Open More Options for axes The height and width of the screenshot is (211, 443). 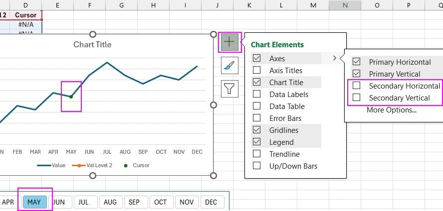391,110
